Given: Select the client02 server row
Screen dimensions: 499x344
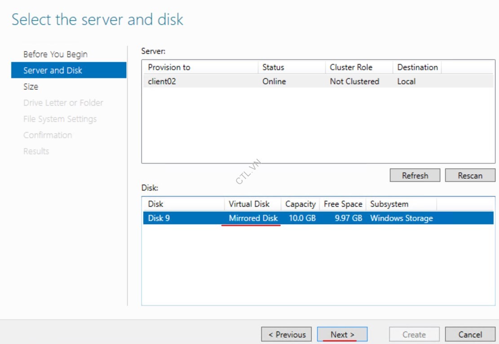Looking at the screenshot, I should pos(318,81).
